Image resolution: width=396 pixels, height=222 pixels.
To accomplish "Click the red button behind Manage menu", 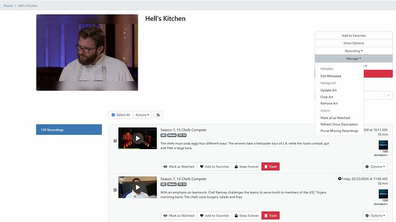I will pyautogui.click(x=378, y=74).
